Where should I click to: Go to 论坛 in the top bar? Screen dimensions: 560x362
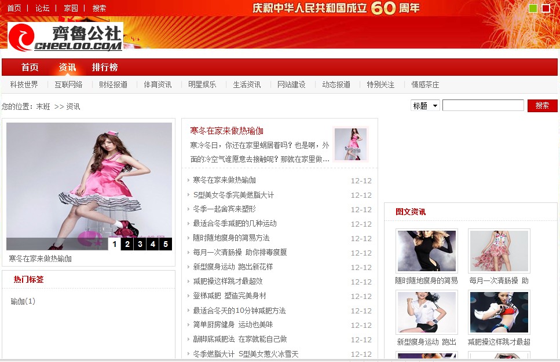pos(42,8)
